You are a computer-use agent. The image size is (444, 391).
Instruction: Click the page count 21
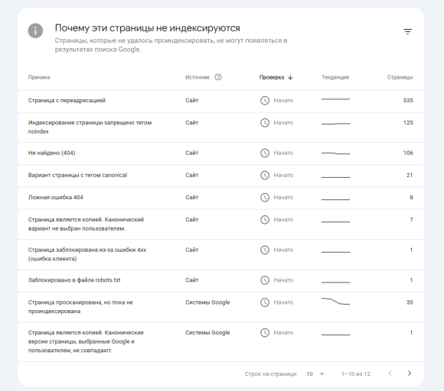coord(410,175)
